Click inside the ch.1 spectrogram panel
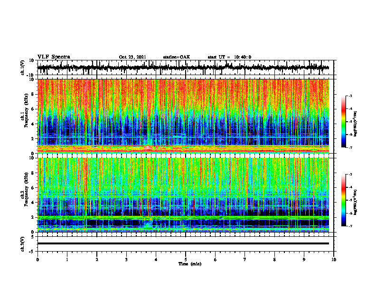The width and height of the screenshot is (376, 291). click(183, 116)
